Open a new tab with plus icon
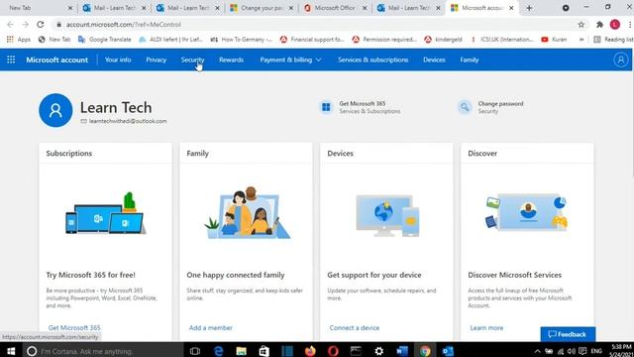 coord(529,8)
